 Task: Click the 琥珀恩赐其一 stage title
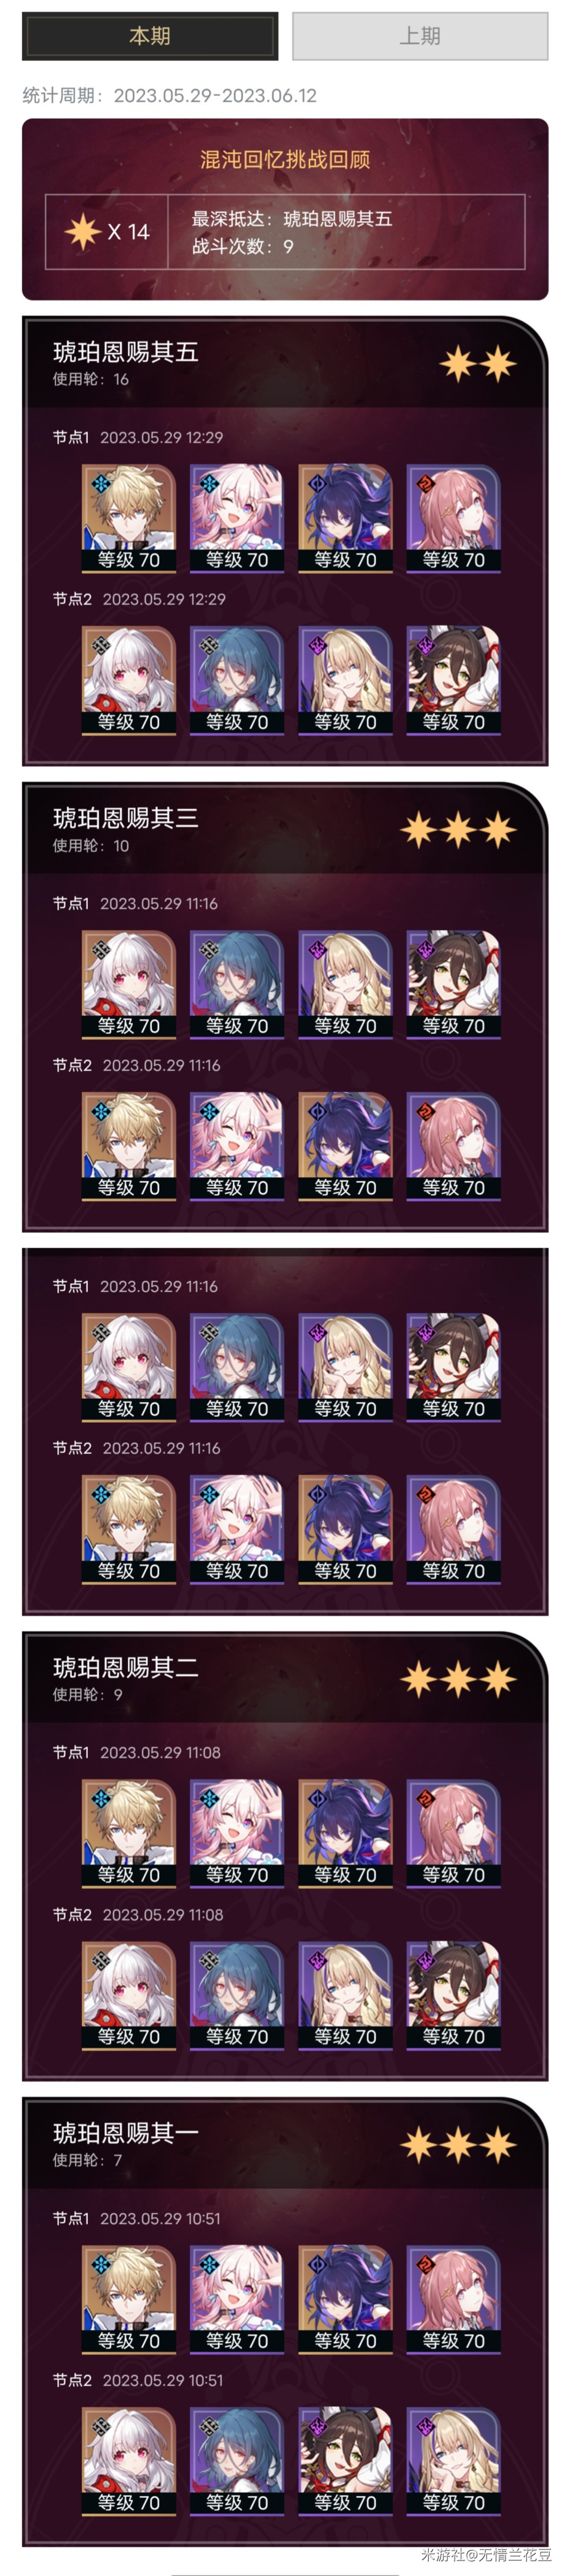pos(126,2133)
